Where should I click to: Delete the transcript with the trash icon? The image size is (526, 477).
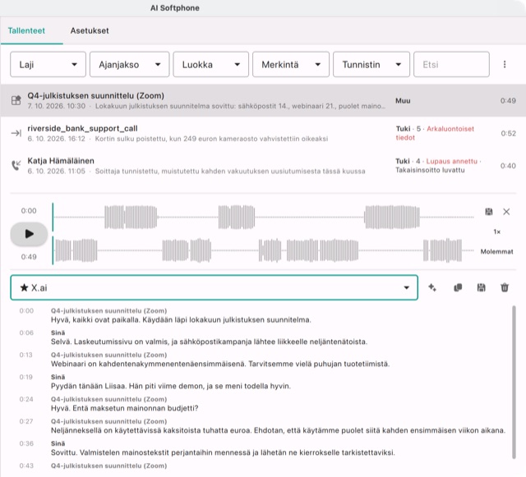[x=505, y=287]
